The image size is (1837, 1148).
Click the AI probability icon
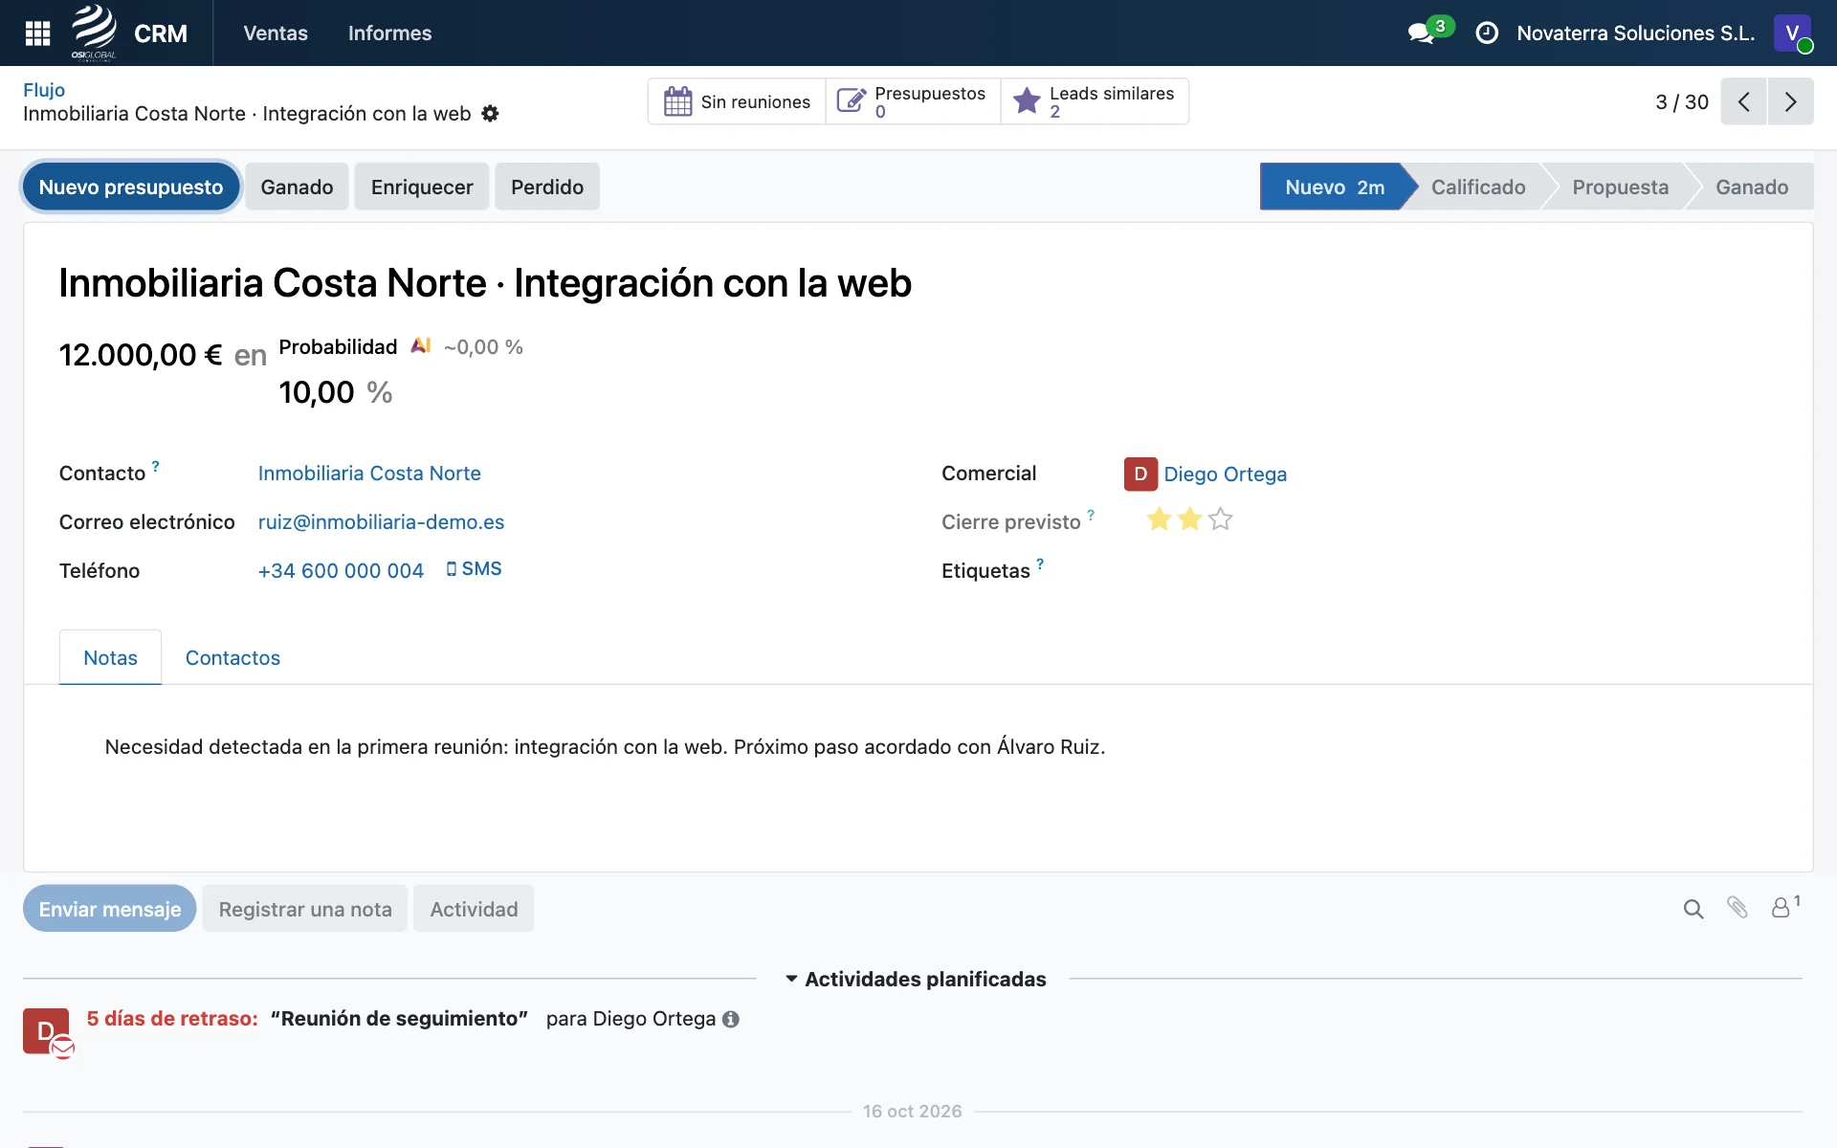pyautogui.click(x=421, y=345)
